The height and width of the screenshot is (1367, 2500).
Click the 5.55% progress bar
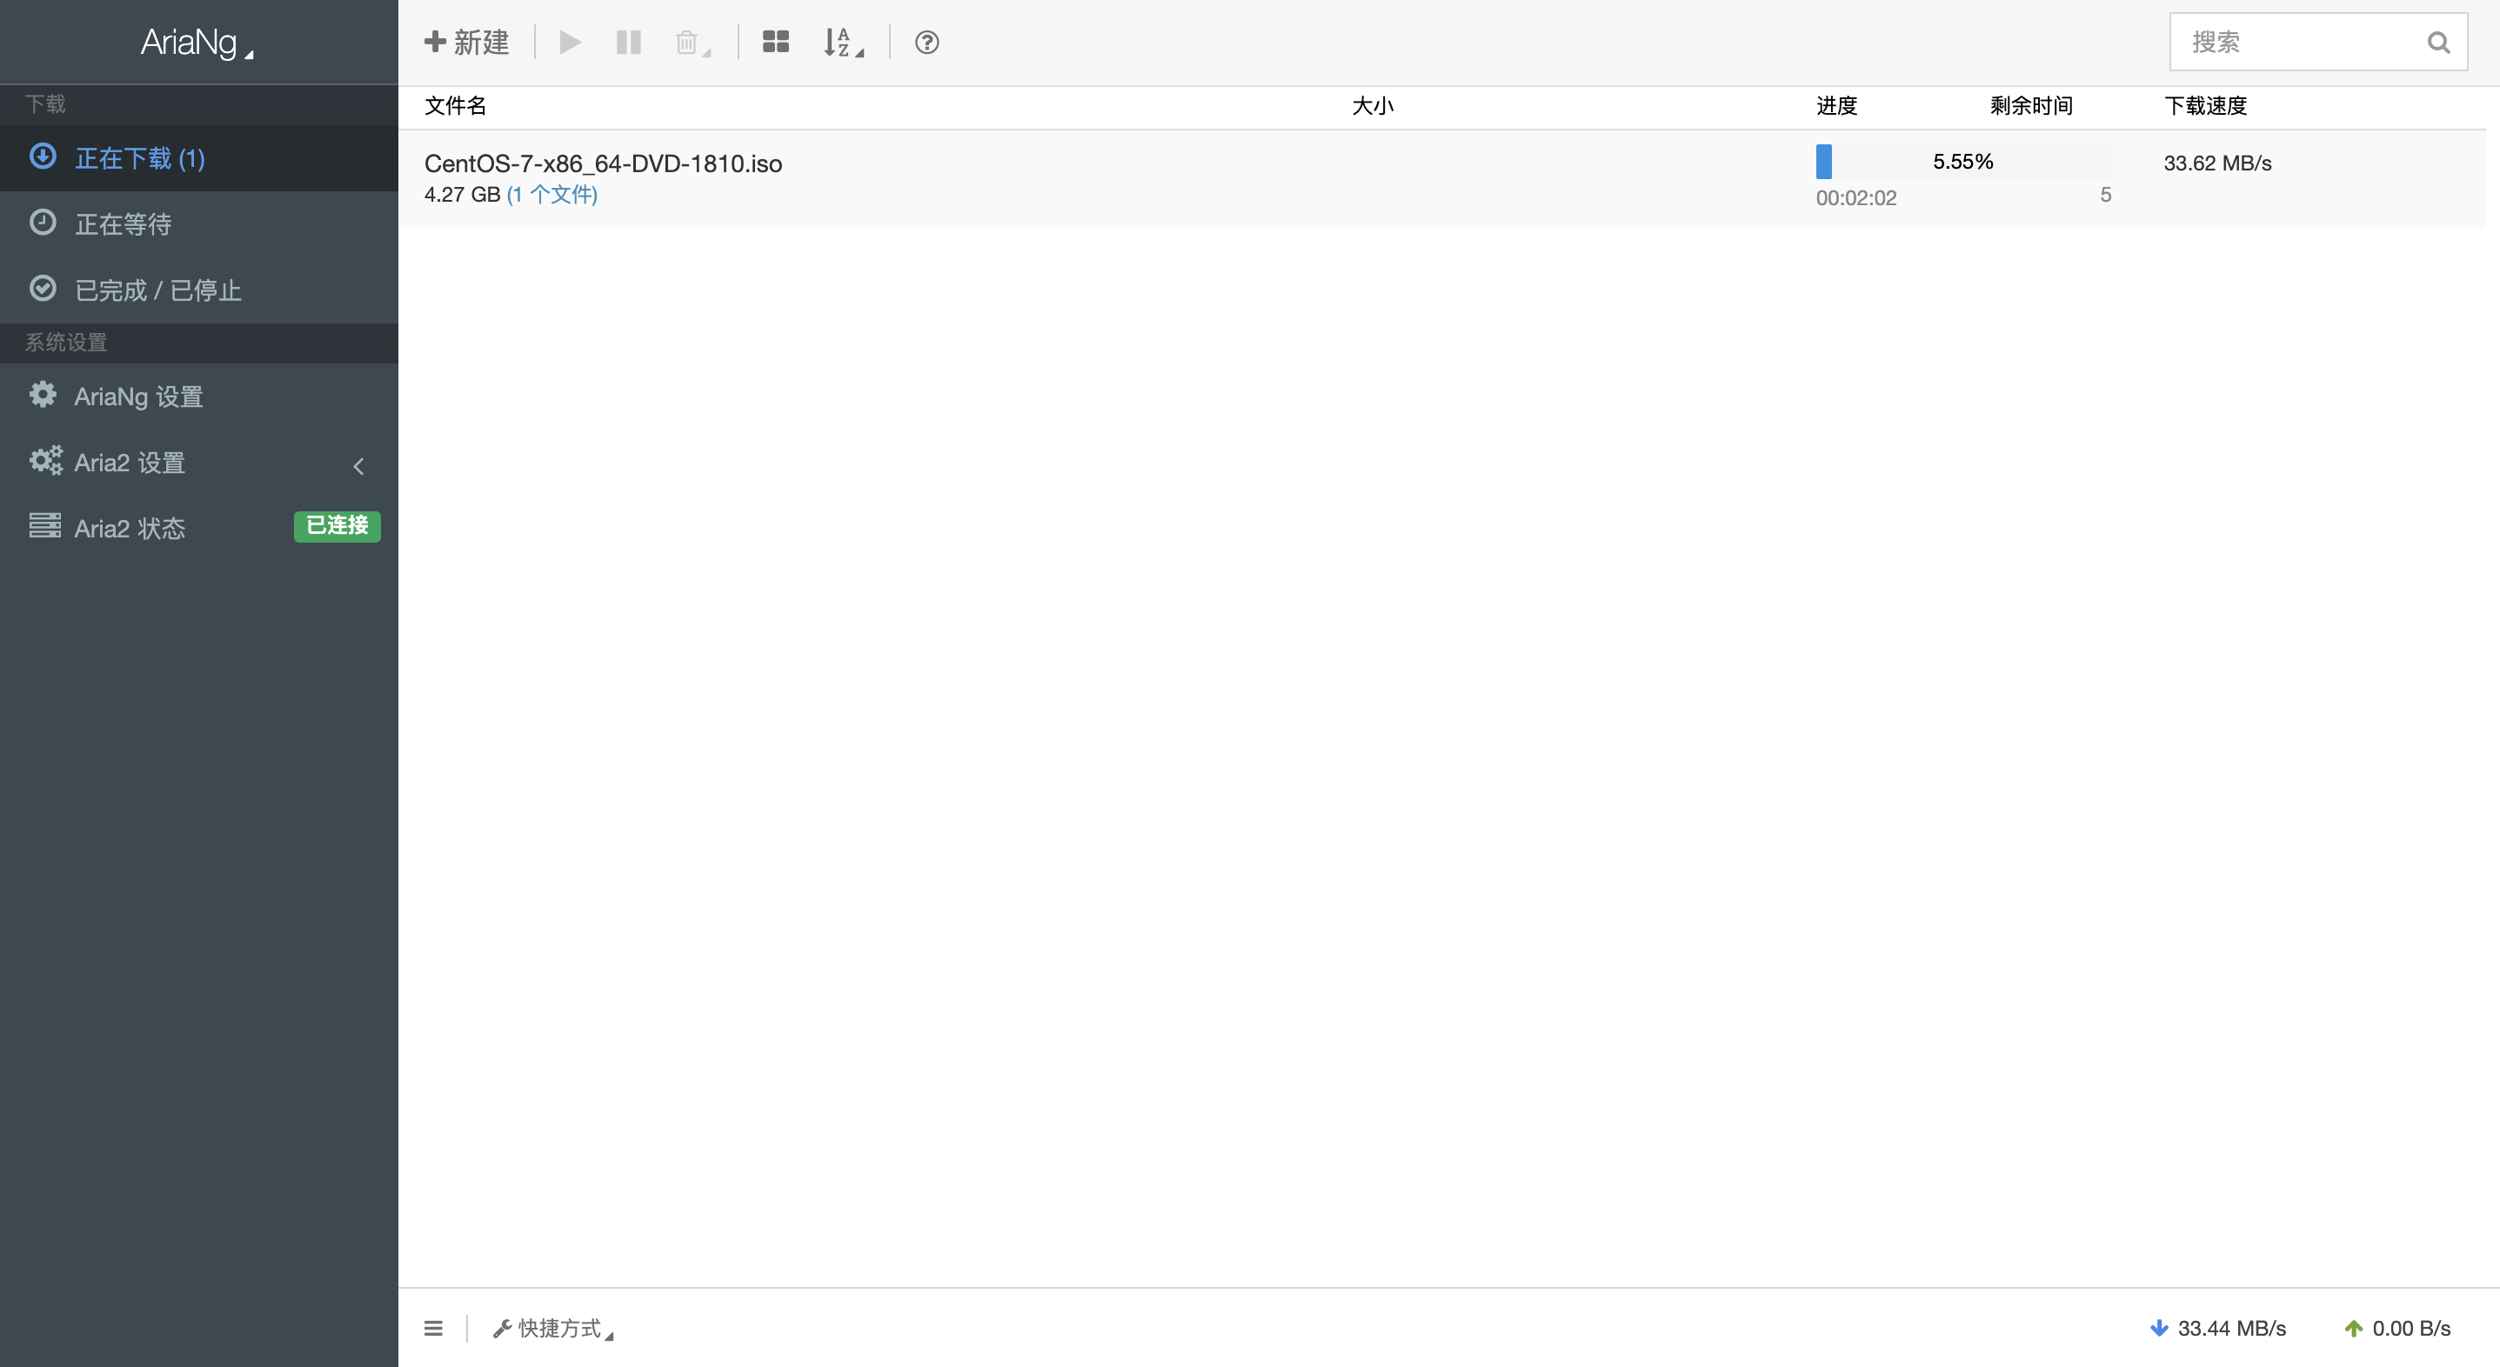(1962, 161)
